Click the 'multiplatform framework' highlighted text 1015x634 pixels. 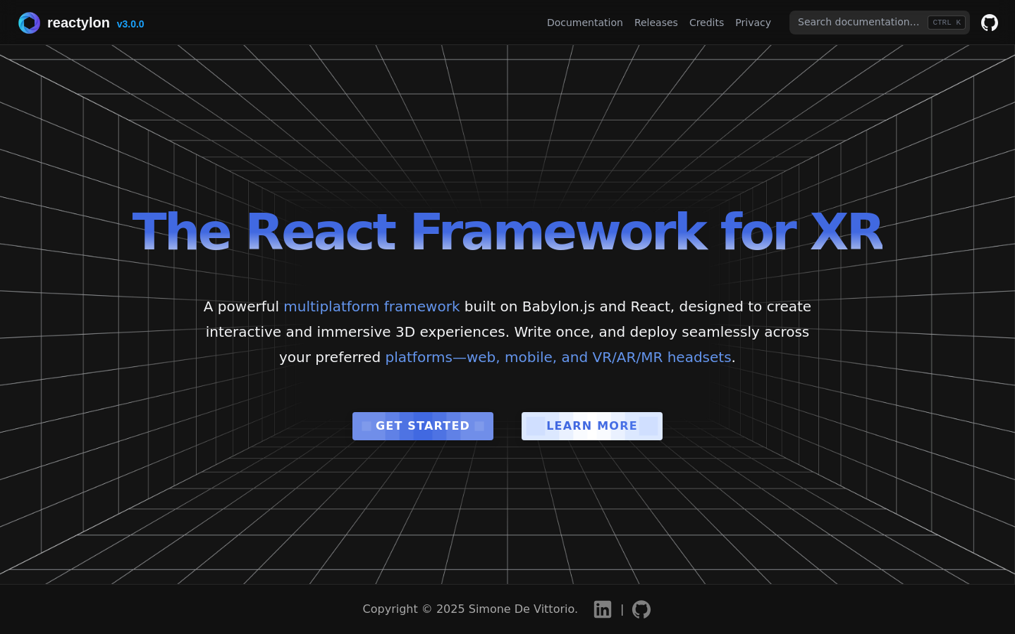coord(371,306)
